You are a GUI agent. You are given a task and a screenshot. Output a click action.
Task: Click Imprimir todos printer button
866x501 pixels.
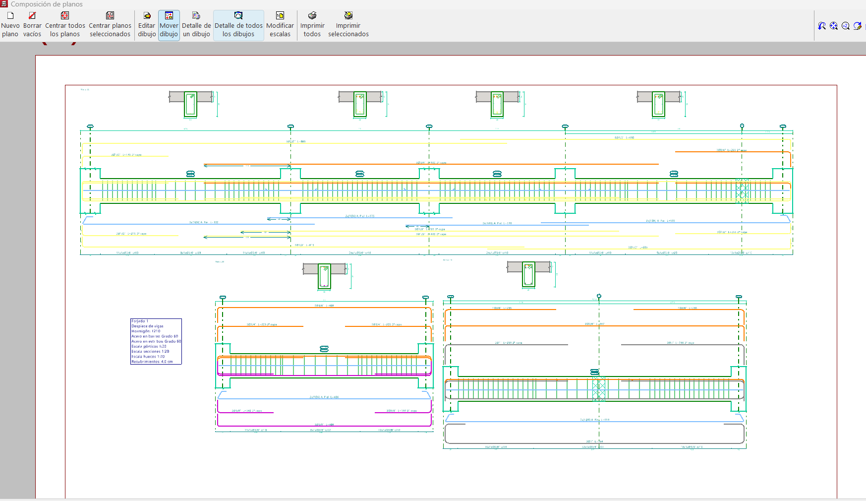click(x=312, y=25)
